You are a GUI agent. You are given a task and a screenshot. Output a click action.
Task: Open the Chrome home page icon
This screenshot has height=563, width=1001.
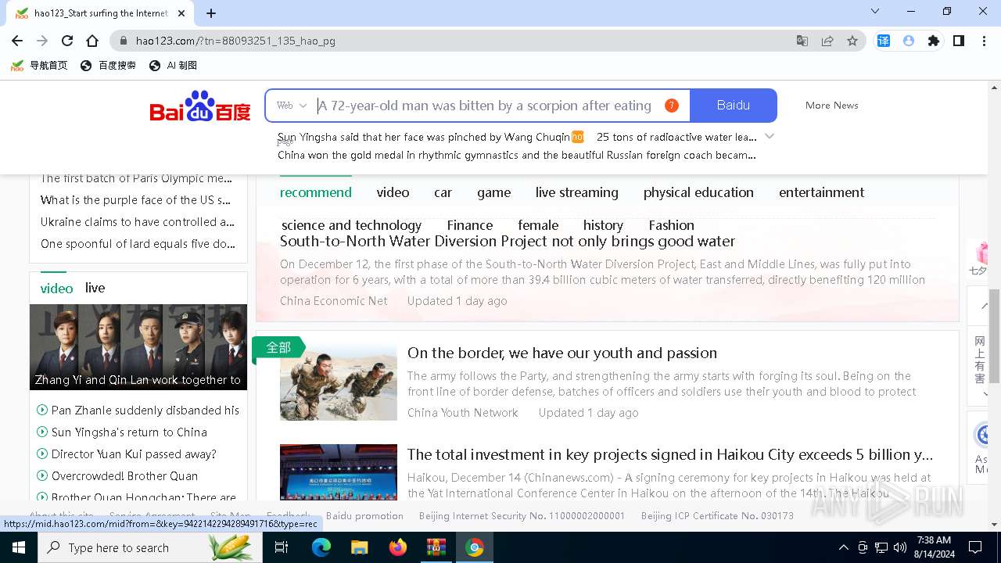click(92, 41)
